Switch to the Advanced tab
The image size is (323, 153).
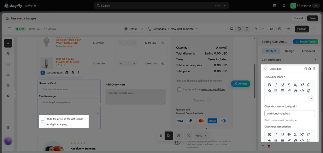pyautogui.click(x=308, y=51)
